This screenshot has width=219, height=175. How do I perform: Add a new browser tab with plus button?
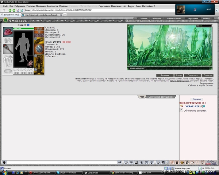click(x=65, y=15)
